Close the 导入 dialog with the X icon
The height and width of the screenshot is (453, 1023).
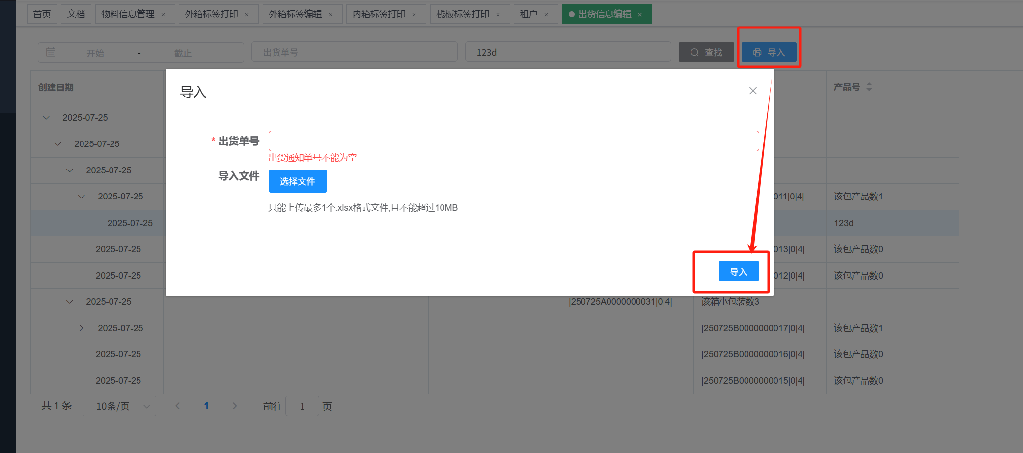click(753, 91)
